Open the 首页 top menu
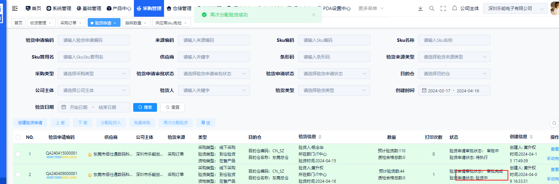This screenshot has width=559, height=184. click(33, 8)
